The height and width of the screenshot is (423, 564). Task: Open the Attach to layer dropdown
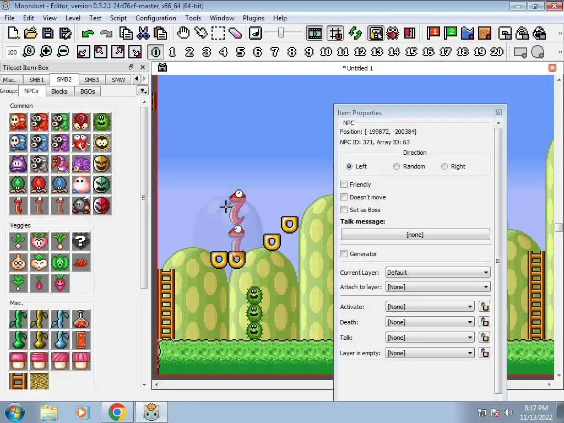438,286
